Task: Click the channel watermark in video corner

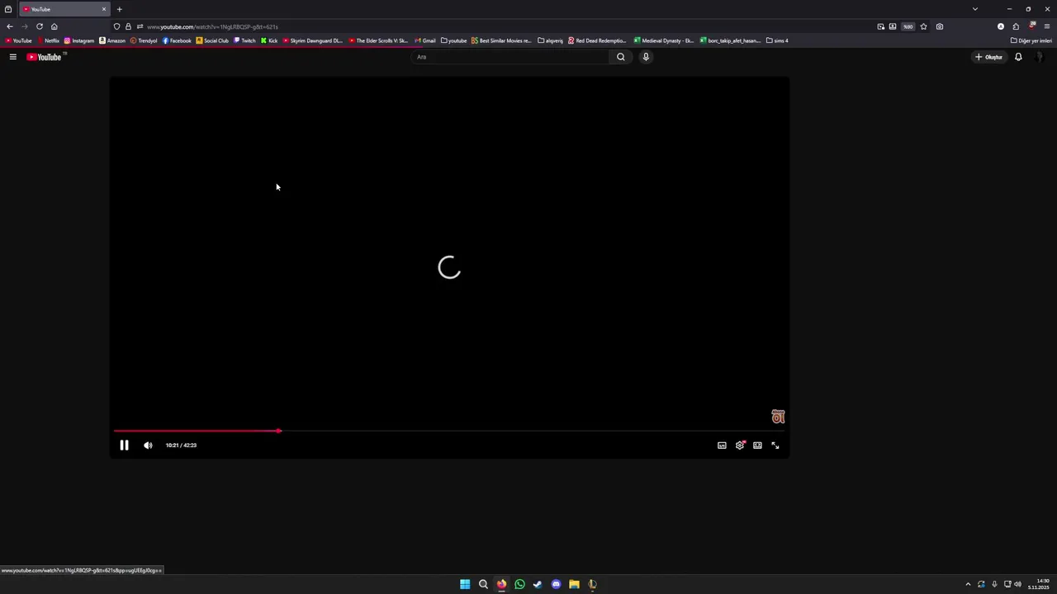Action: 778,417
